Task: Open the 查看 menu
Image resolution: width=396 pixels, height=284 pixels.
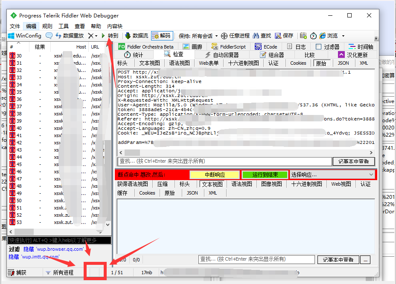Action: [x=79, y=26]
